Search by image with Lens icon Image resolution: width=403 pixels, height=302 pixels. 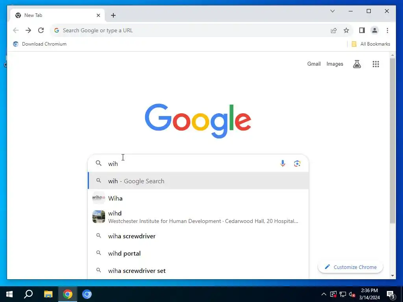297,164
